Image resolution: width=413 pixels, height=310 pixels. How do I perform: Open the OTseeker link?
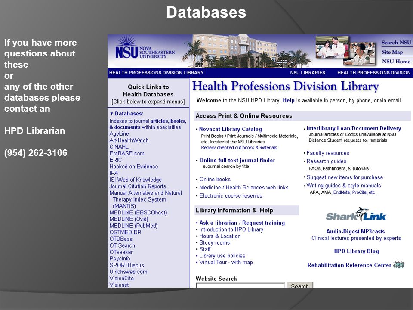pyautogui.click(x=121, y=252)
